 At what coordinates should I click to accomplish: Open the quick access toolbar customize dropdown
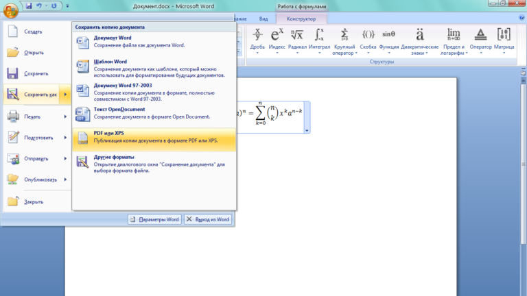(67, 6)
